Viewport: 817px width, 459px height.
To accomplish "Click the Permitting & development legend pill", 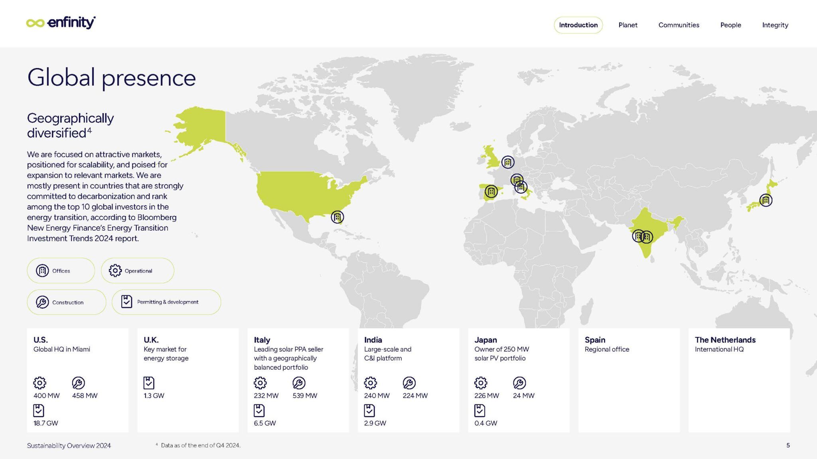I will pos(166,302).
